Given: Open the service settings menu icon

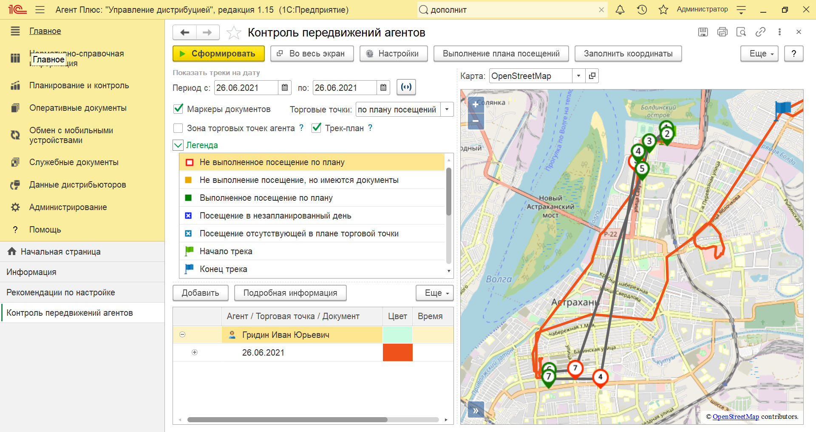Looking at the screenshot, I should pyautogui.click(x=741, y=9).
